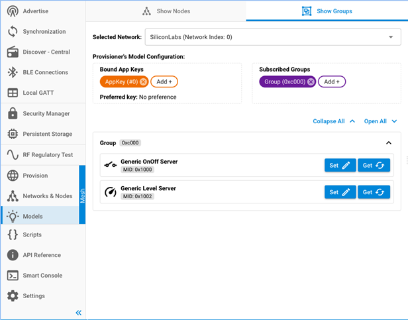Click Get for Generic Level Server
Viewport: 408px width, 320px height.
(x=374, y=192)
